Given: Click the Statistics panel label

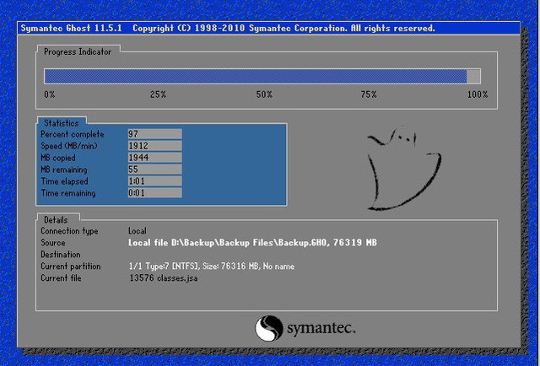Looking at the screenshot, I should [62, 123].
